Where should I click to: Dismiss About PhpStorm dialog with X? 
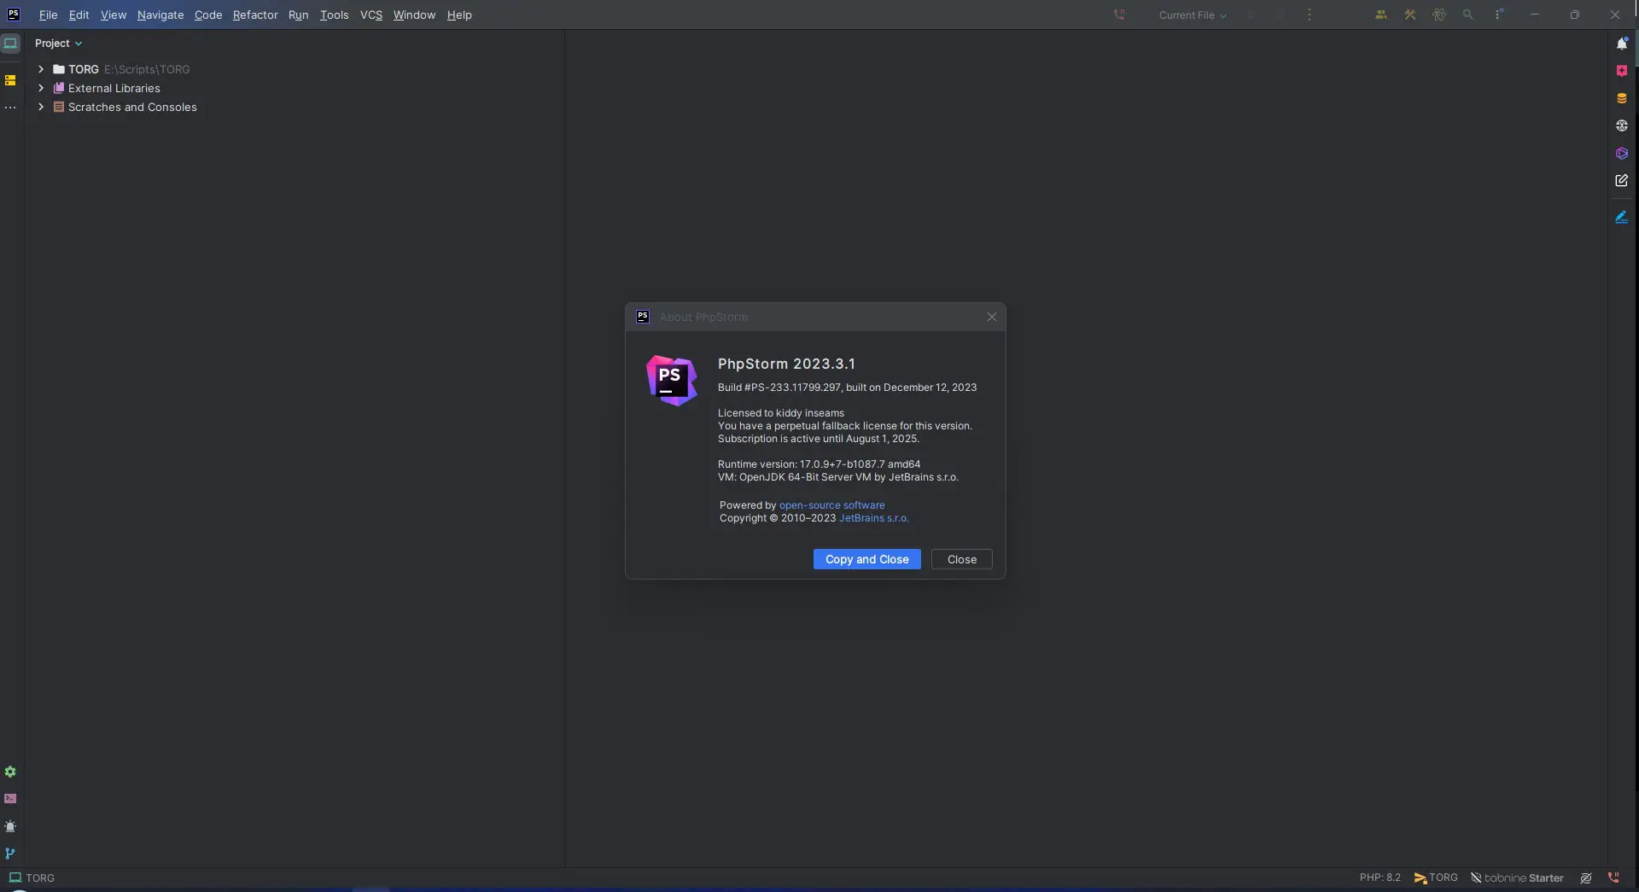(992, 318)
